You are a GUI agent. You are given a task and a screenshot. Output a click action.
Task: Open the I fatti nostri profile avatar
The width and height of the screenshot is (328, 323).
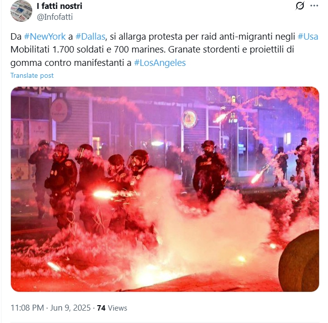point(21,11)
